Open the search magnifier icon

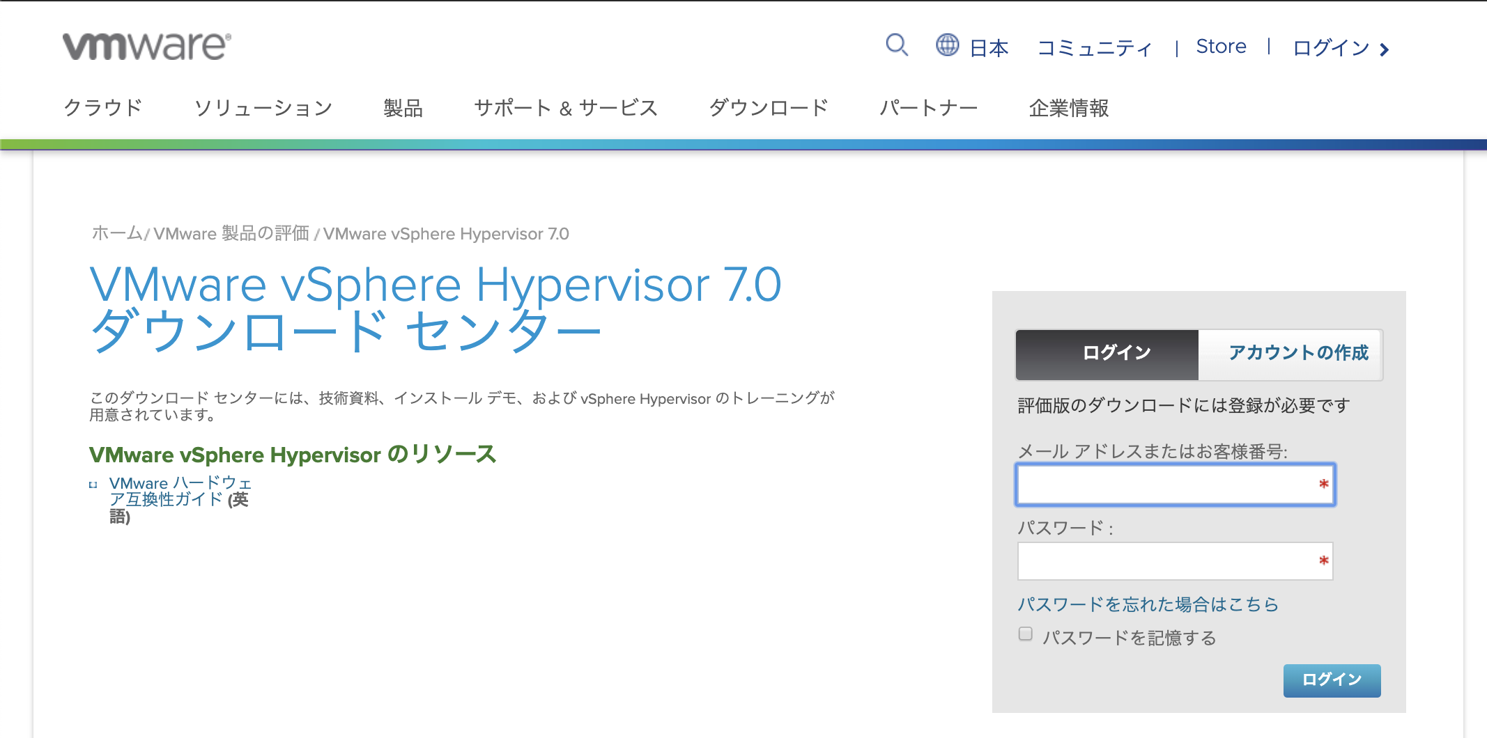click(896, 46)
